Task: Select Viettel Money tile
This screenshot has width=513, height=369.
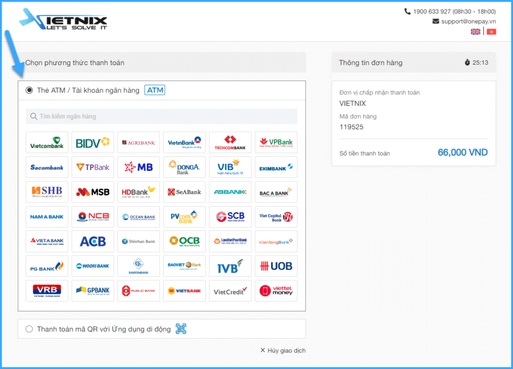Action: point(276,291)
